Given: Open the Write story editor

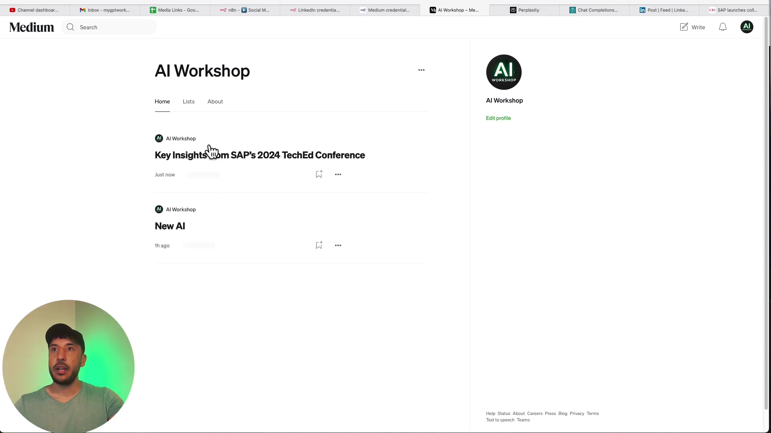Looking at the screenshot, I should point(692,27).
